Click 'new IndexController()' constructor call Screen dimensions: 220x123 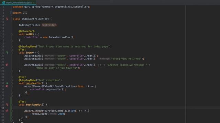(58, 37)
